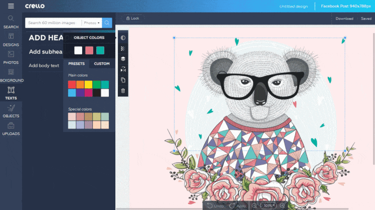Screen dimensions: 375x210
Task: Click the Saved status button
Action: coord(366,18)
